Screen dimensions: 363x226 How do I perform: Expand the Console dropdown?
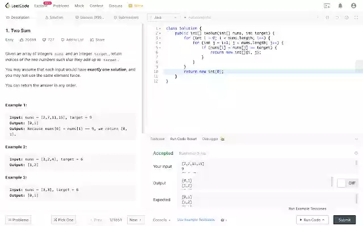[162, 220]
